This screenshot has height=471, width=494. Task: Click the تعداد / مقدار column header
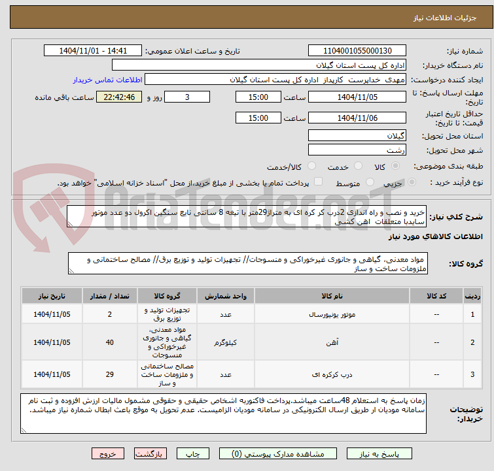[109, 296]
